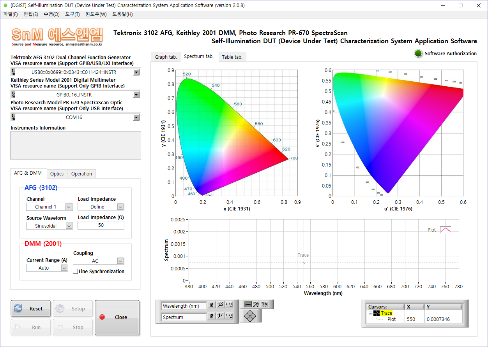Click the I/O icon of COM16 resource
This screenshot has height=347, width=488.
tap(13, 117)
